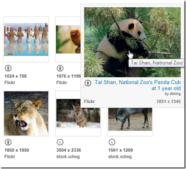Screen dimensions: 186x169
Task: Click license icon above 3504 x 2336 label
Action: pos(60,142)
